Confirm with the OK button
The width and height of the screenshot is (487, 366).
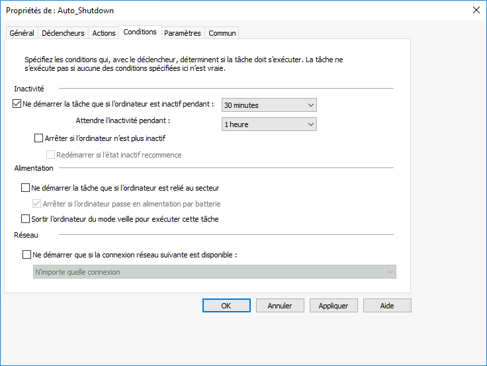click(x=226, y=306)
